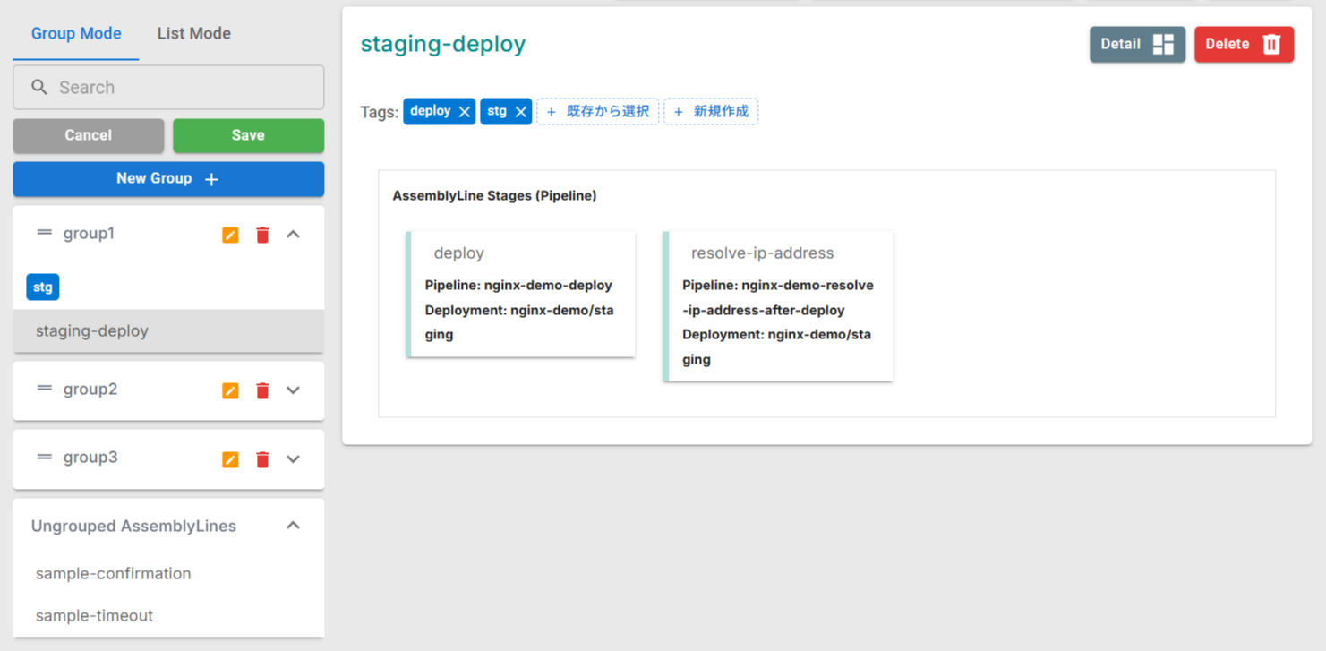
Task: Click the delete trash icon for group1
Action: click(x=261, y=235)
